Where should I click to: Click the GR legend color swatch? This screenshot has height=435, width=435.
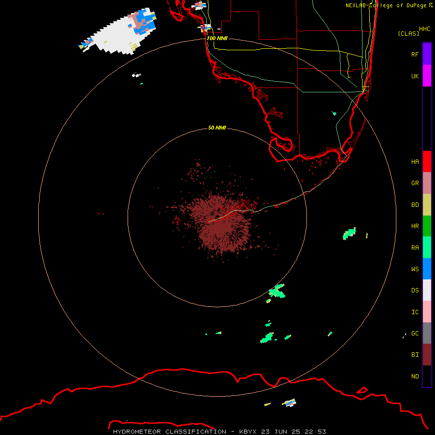427,183
